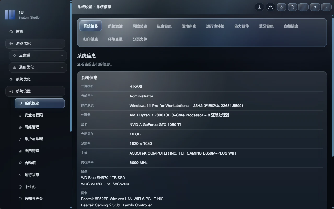Open the 能力组件 tab
Screen dimensions: 334x209
point(242,26)
